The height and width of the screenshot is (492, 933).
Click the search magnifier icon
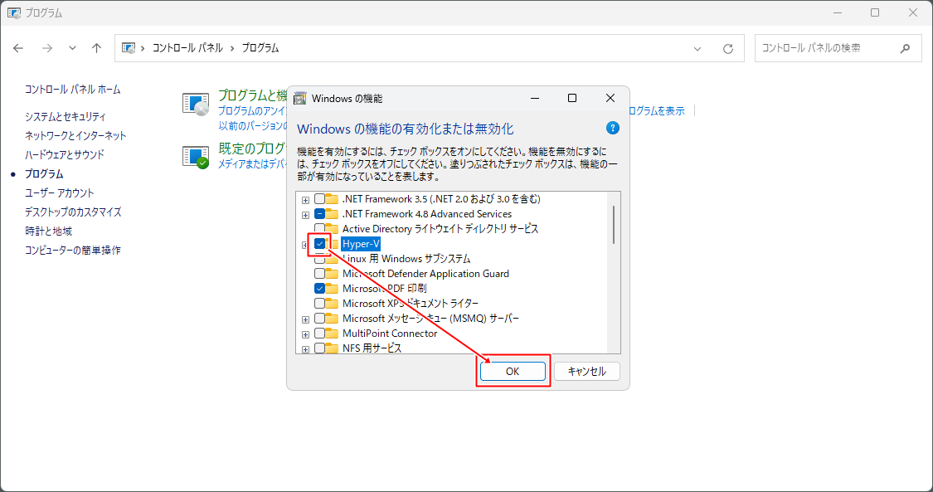coord(905,48)
